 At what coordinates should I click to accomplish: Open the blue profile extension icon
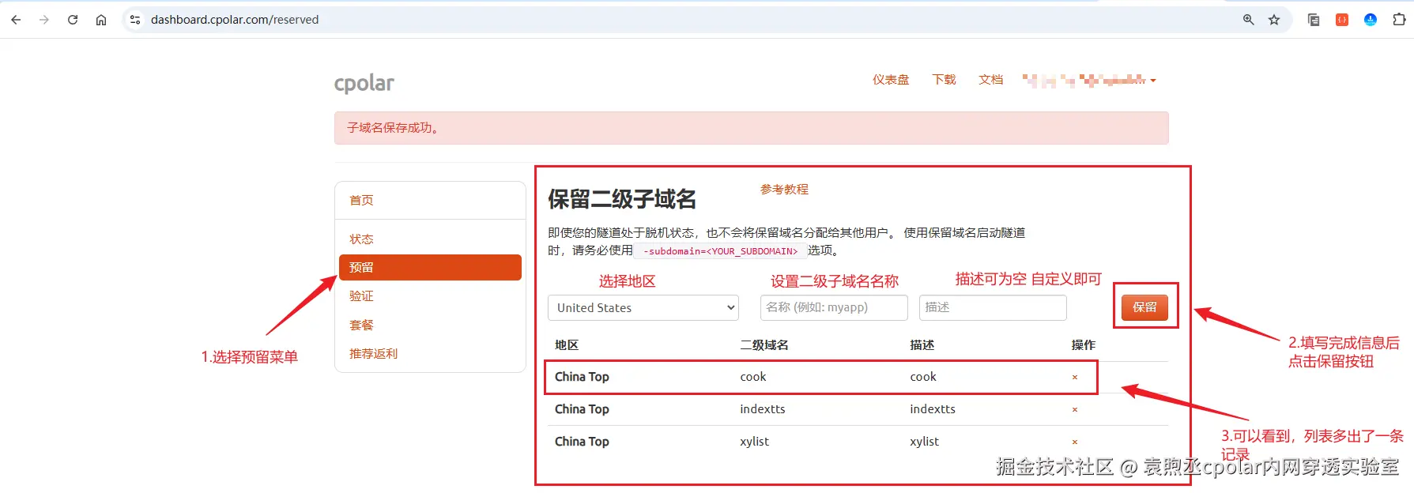pos(1371,20)
